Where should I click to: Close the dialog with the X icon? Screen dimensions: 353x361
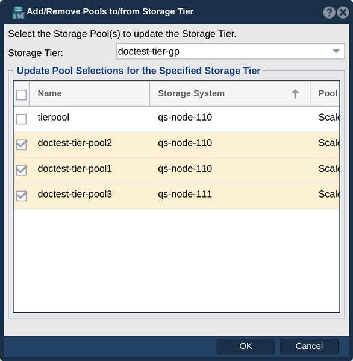[343, 13]
